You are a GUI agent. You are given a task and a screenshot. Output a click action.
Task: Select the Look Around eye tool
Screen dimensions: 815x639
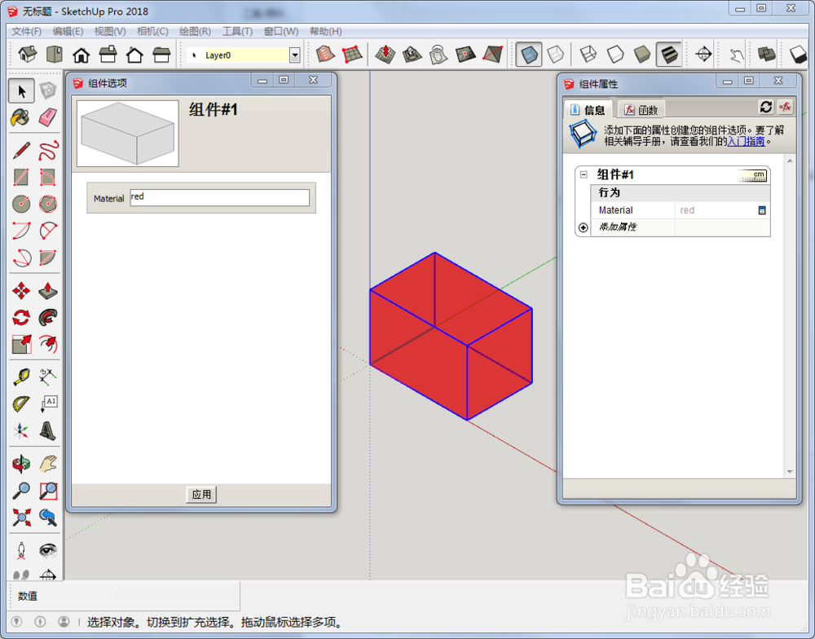tap(48, 550)
